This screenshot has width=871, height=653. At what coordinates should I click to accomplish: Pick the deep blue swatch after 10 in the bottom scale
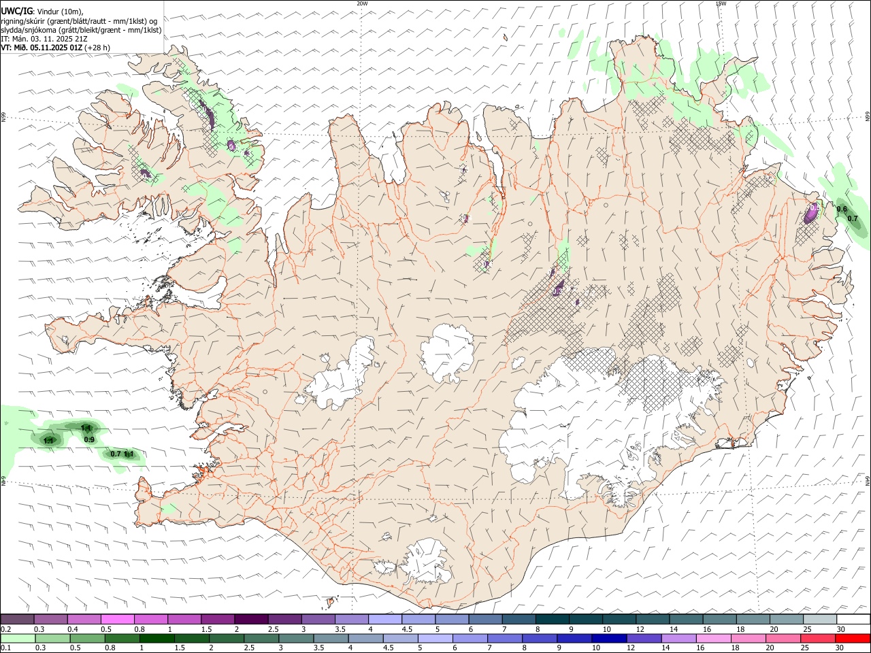(608, 639)
